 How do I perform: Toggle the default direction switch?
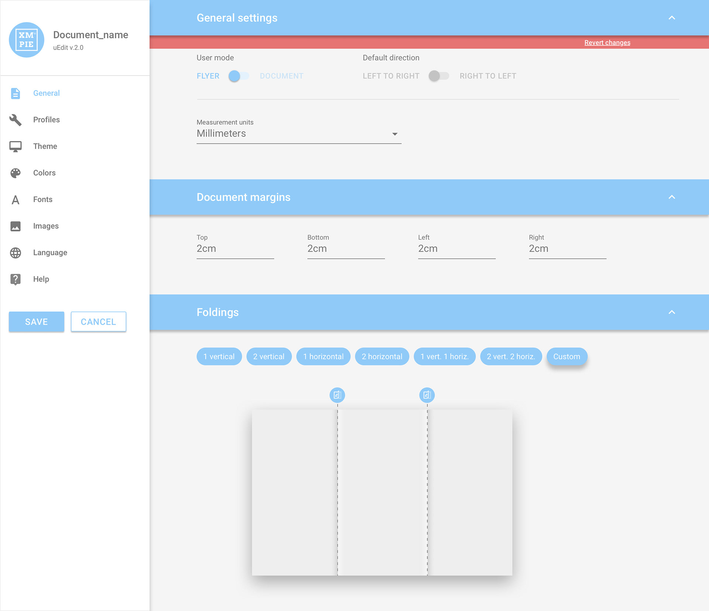coord(439,76)
